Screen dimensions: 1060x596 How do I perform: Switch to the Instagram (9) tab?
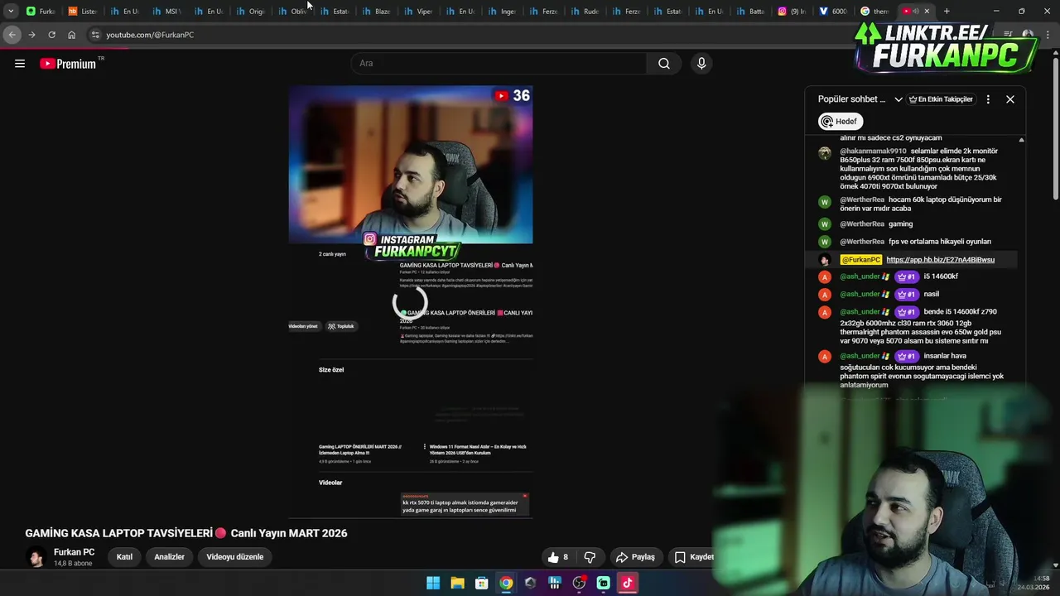[792, 12]
